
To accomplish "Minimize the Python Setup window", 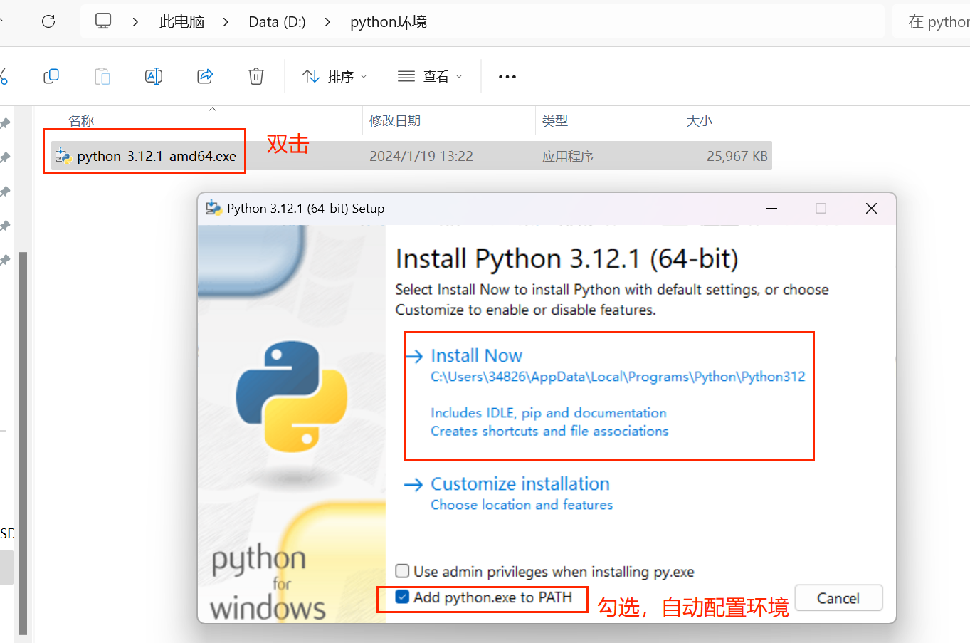I will pos(772,209).
